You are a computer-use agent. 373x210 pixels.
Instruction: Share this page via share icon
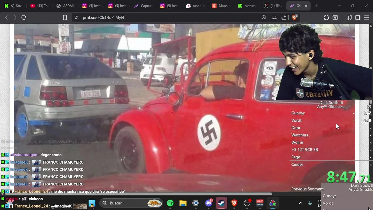pyautogui.click(x=284, y=17)
